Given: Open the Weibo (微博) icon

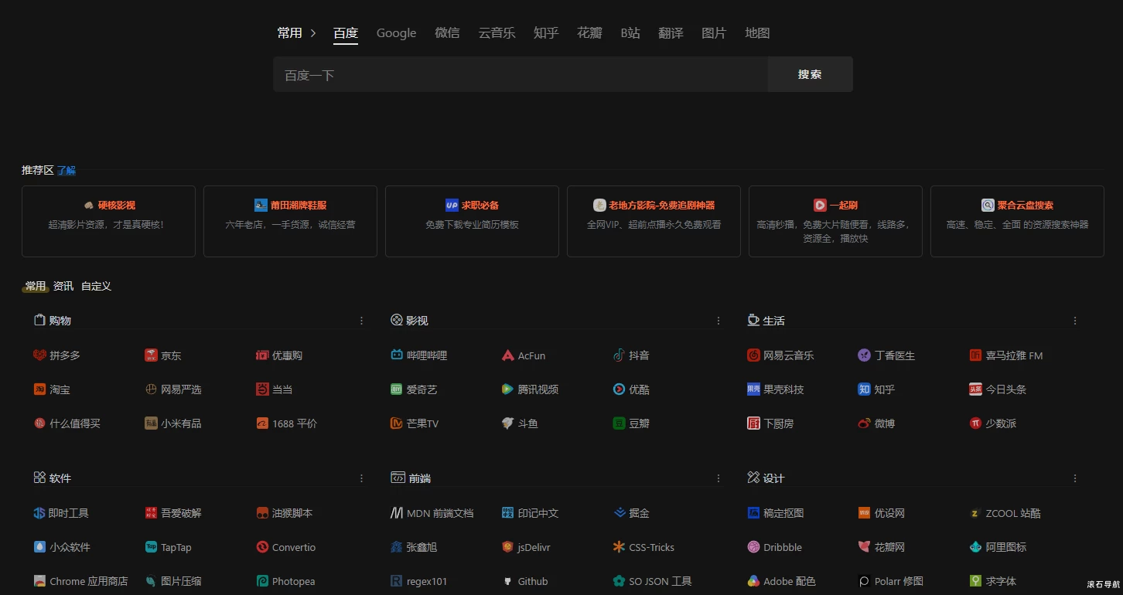Looking at the screenshot, I should [865, 423].
